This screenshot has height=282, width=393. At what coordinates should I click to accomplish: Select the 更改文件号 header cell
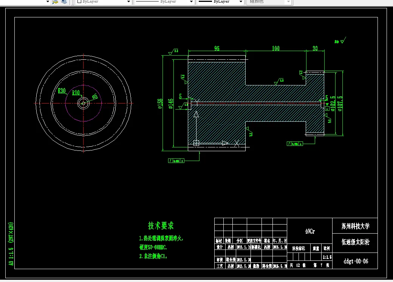[x=254, y=241]
